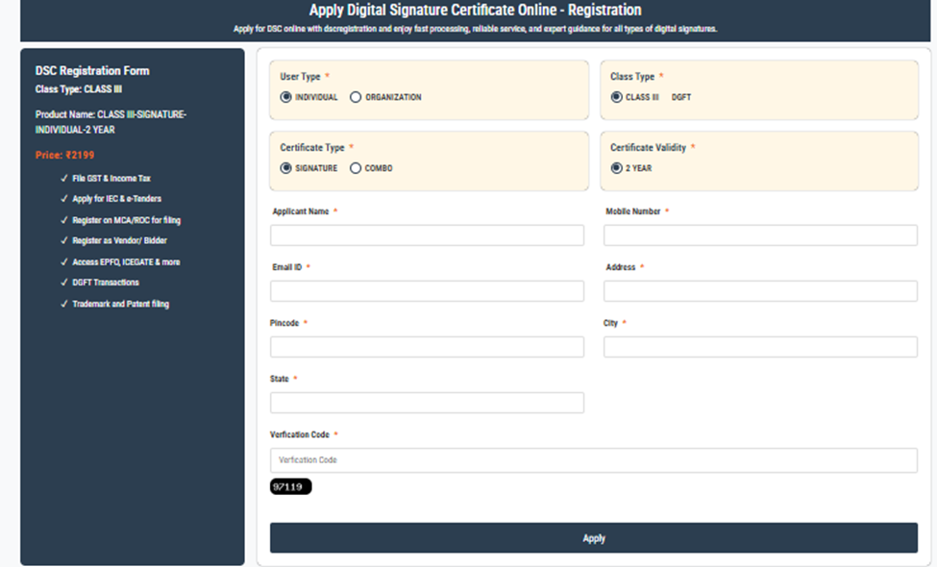
Task: Click 'Trademark and Patent filing' item
Action: point(121,304)
